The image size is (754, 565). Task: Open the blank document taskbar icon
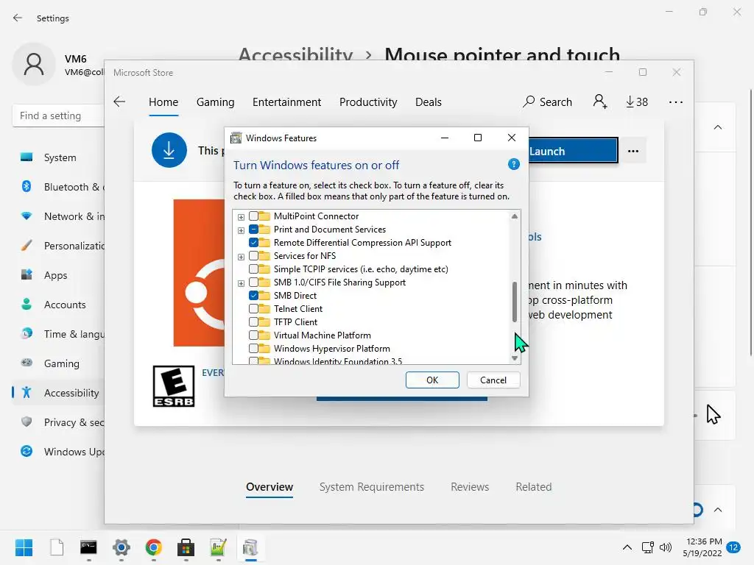[x=57, y=547]
